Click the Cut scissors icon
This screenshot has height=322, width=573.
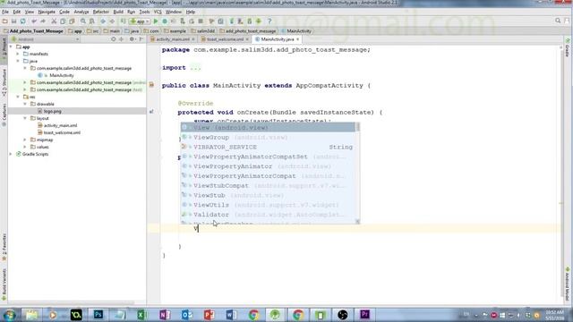(x=54, y=21)
